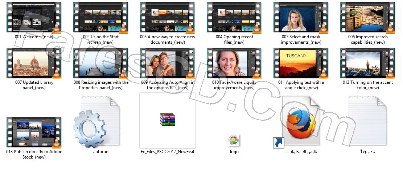The image size is (403, 173).
Task: Select the مهم جداً text document icon
Action: click(368, 121)
